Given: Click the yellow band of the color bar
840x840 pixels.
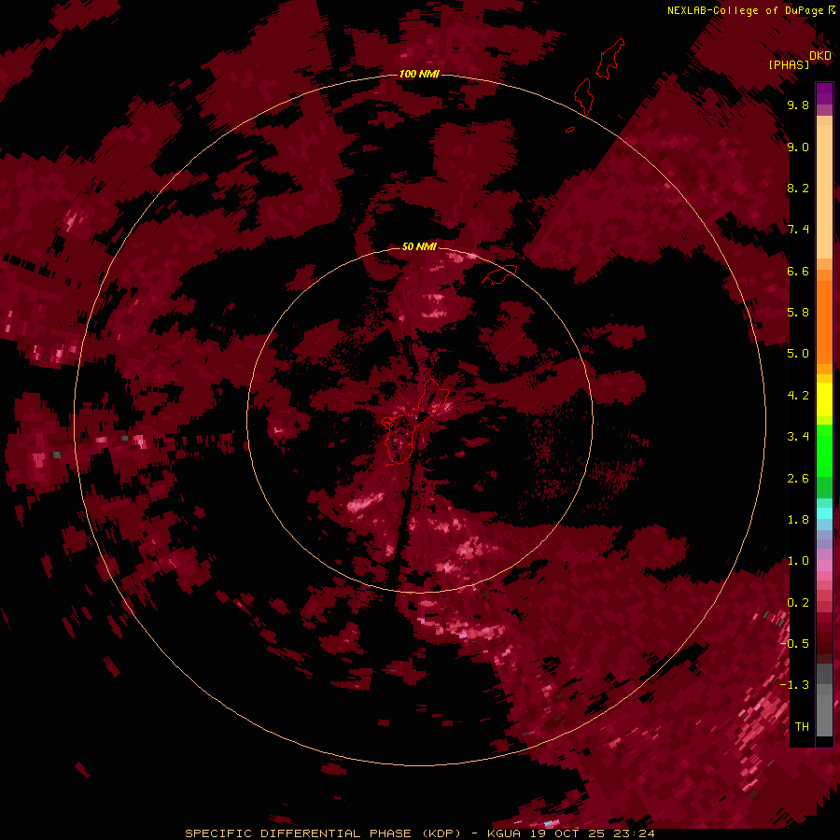Looking at the screenshot, I should 824,399.
